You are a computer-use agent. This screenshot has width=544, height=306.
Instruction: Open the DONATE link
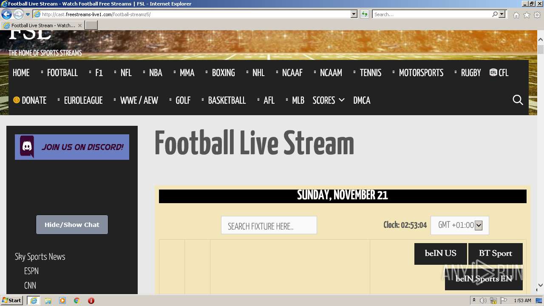click(30, 100)
